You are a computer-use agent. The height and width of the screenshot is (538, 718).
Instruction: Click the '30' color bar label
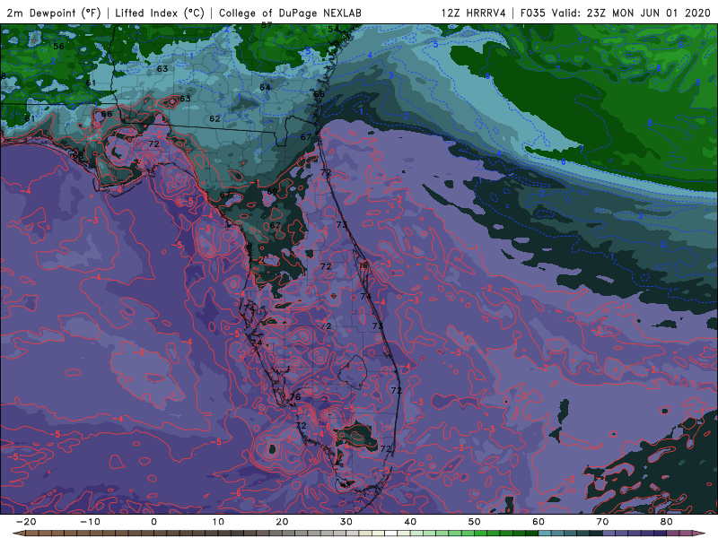[x=346, y=522]
